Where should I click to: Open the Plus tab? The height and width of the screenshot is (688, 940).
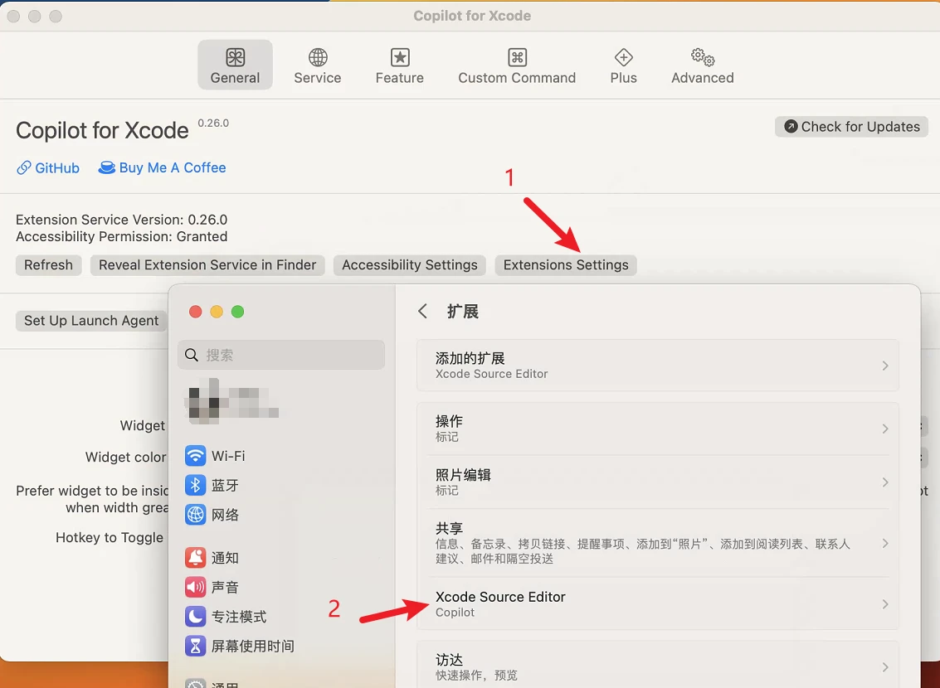[623, 65]
